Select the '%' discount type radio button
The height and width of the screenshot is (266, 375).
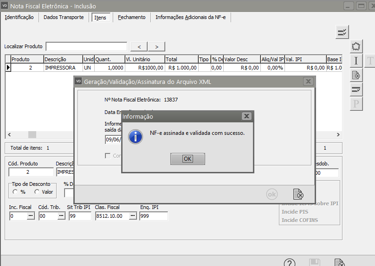pyautogui.click(x=15, y=192)
